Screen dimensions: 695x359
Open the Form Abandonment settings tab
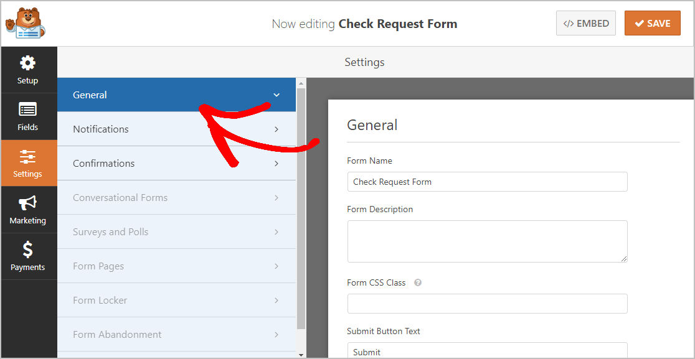click(176, 335)
